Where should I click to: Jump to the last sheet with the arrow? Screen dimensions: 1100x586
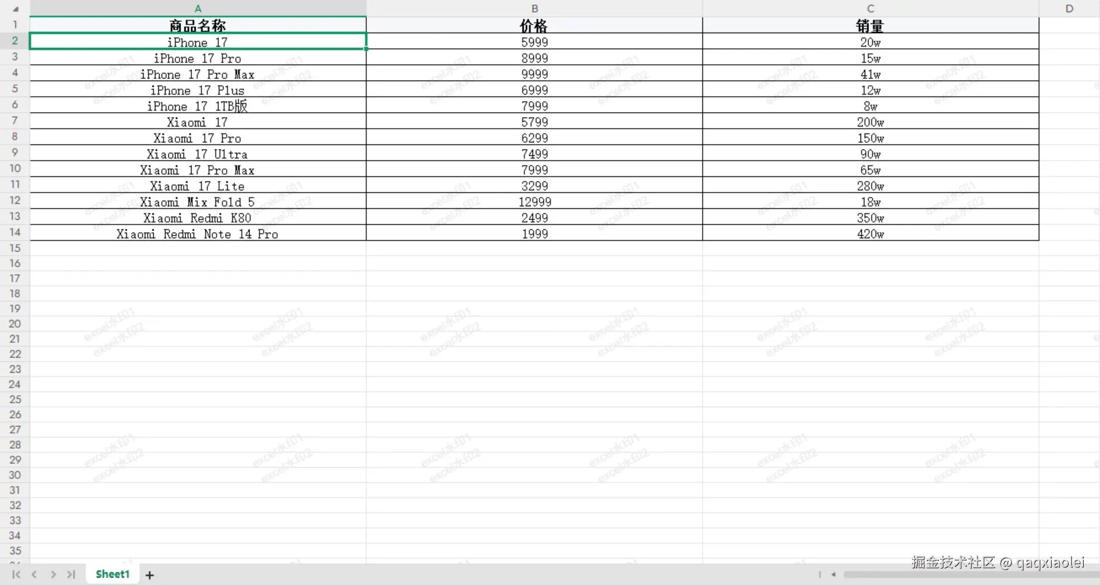pos(71,574)
